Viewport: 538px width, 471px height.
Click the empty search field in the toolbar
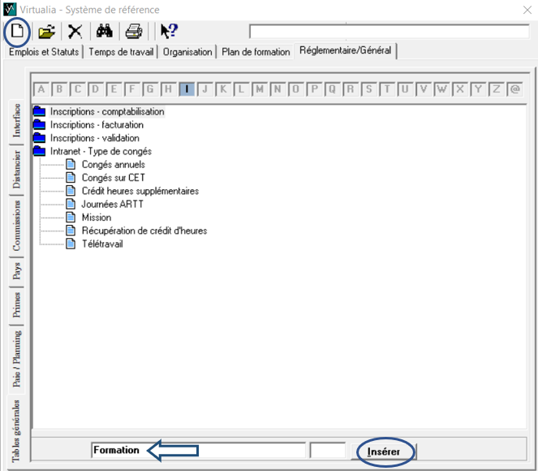coord(388,32)
